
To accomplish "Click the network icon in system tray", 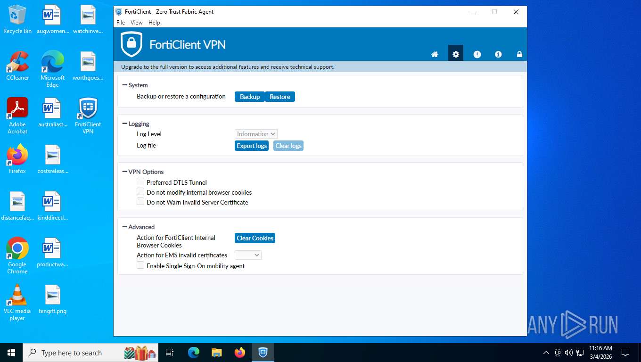I will tap(580, 353).
